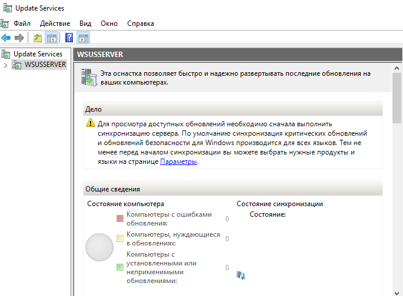This screenshot has height=296, width=403.
Task: Open the Действие menu
Action: tap(55, 23)
